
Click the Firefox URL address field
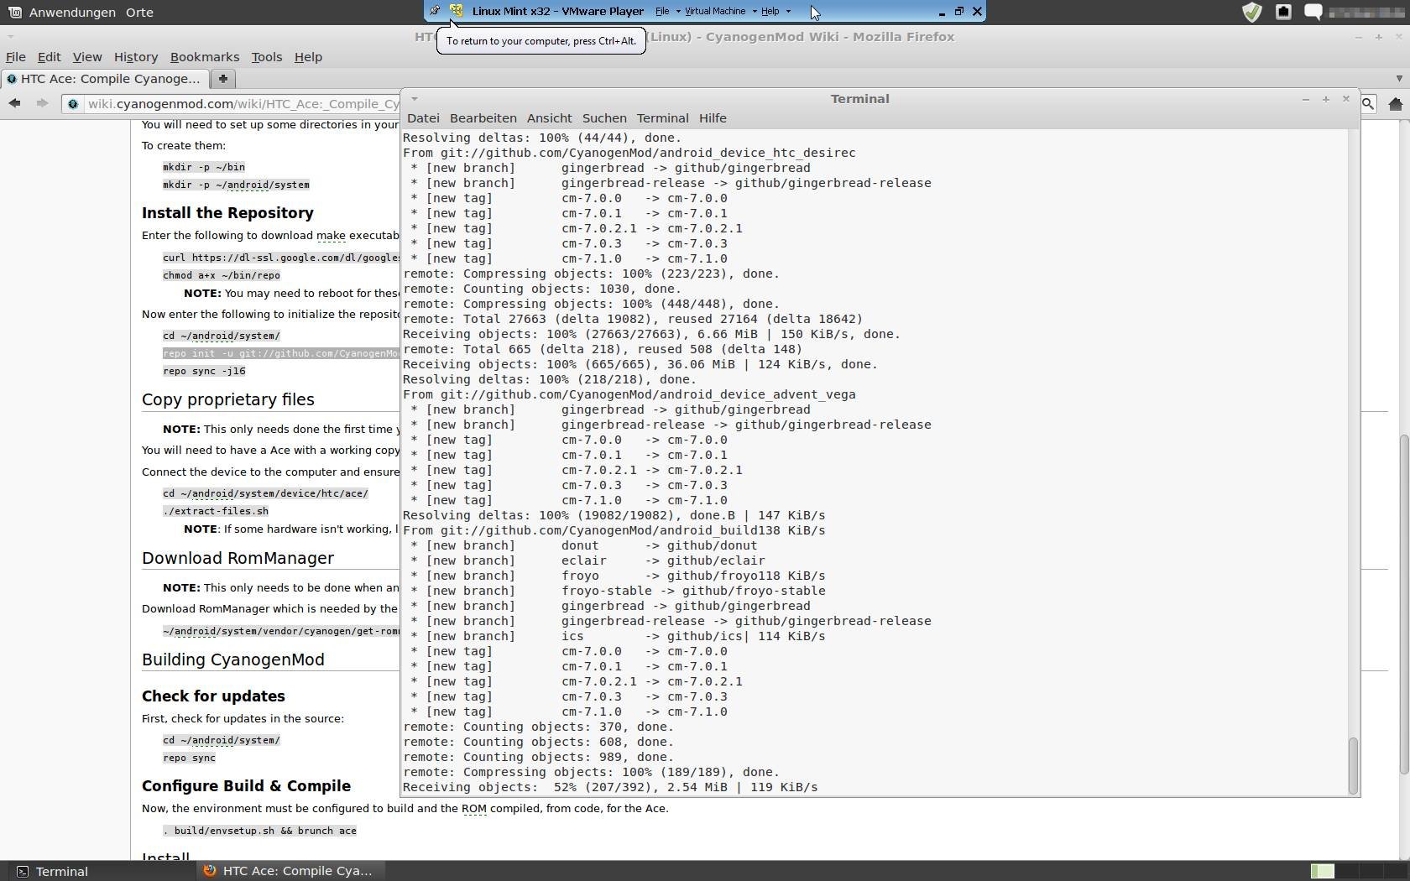[243, 104]
